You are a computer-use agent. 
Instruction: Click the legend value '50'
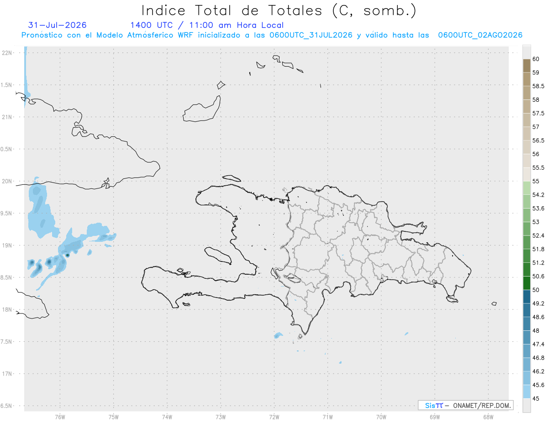[536, 290]
